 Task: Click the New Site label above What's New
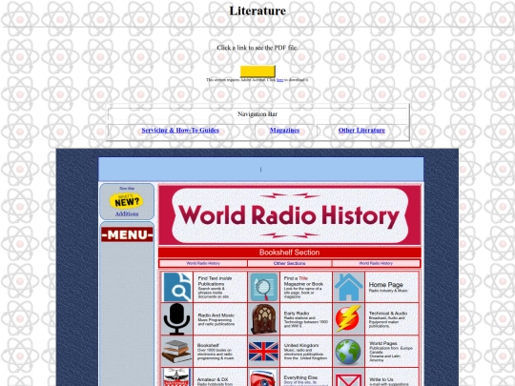point(127,189)
